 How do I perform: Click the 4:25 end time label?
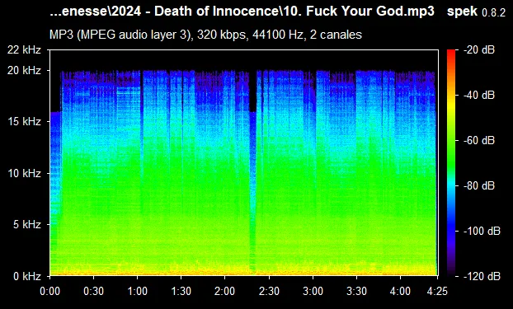[x=437, y=291]
